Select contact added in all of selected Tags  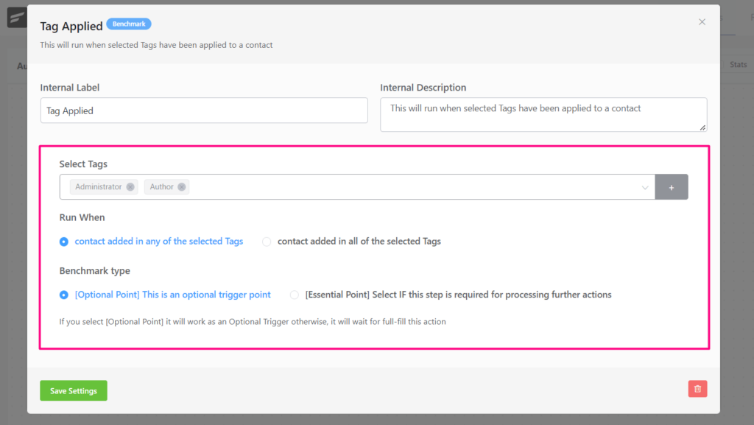pyautogui.click(x=266, y=241)
